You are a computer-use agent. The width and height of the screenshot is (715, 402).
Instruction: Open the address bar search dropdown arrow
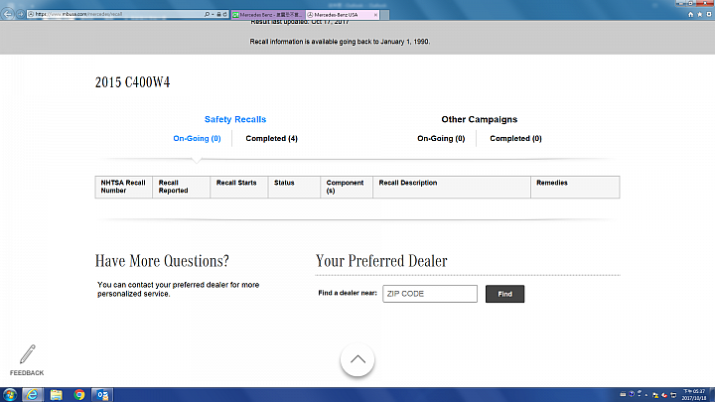tap(213, 15)
